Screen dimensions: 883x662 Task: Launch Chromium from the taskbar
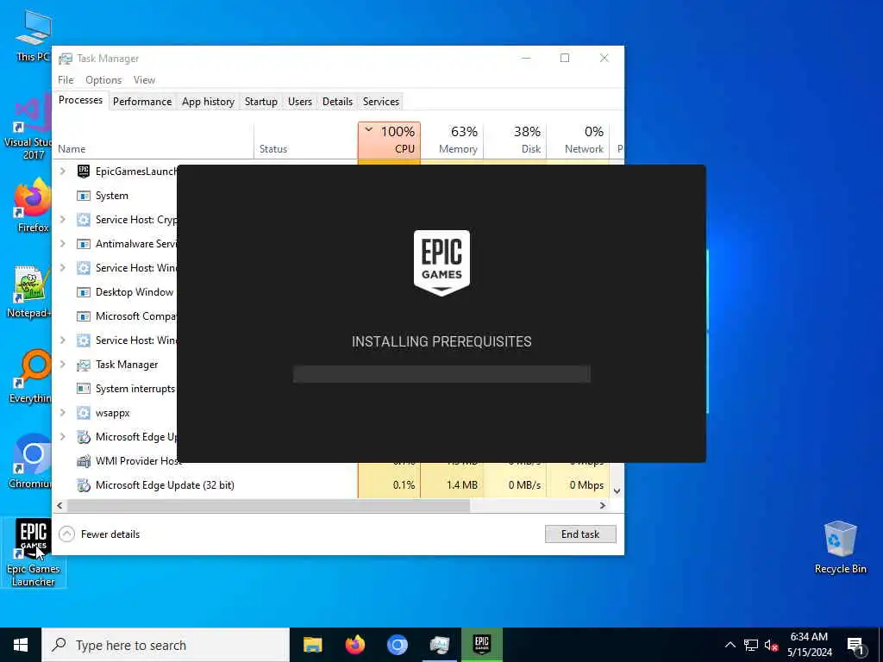[397, 645]
